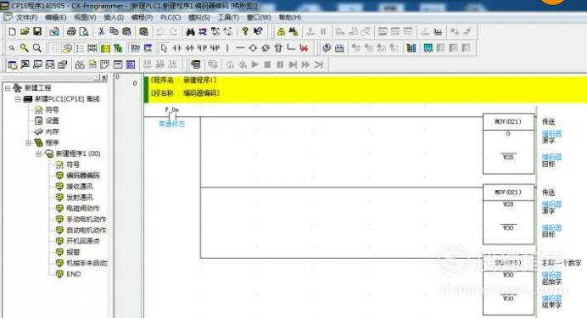Open the 帮助(H) menu
The image size is (587, 318).
(x=289, y=17)
